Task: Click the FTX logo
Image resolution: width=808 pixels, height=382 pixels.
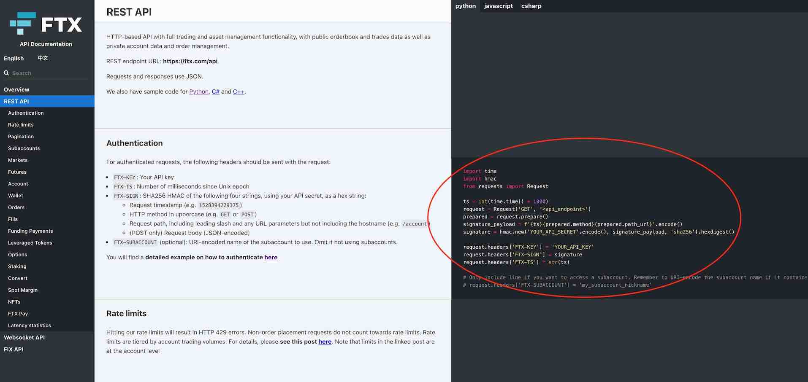Action: point(46,24)
